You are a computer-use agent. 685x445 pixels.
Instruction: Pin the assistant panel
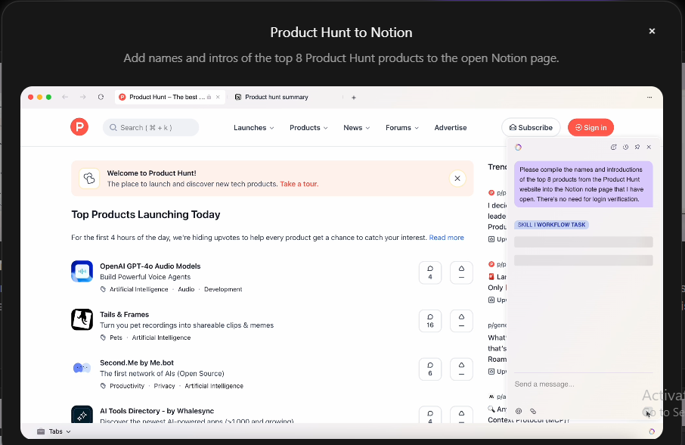pyautogui.click(x=637, y=147)
